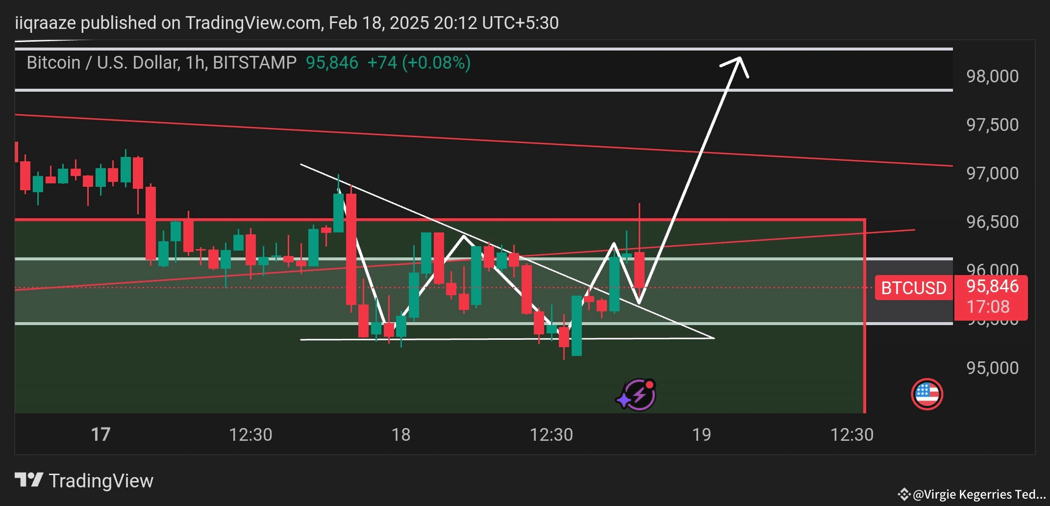Open the BITSTAMP exchange label options
1050x506 pixels.
(255, 62)
